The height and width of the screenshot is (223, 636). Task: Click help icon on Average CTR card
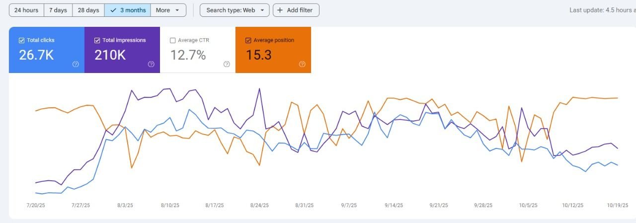227,64
